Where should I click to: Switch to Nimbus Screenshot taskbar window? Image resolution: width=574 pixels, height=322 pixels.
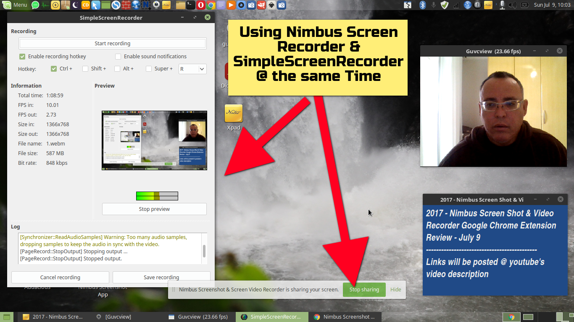tap(345, 317)
